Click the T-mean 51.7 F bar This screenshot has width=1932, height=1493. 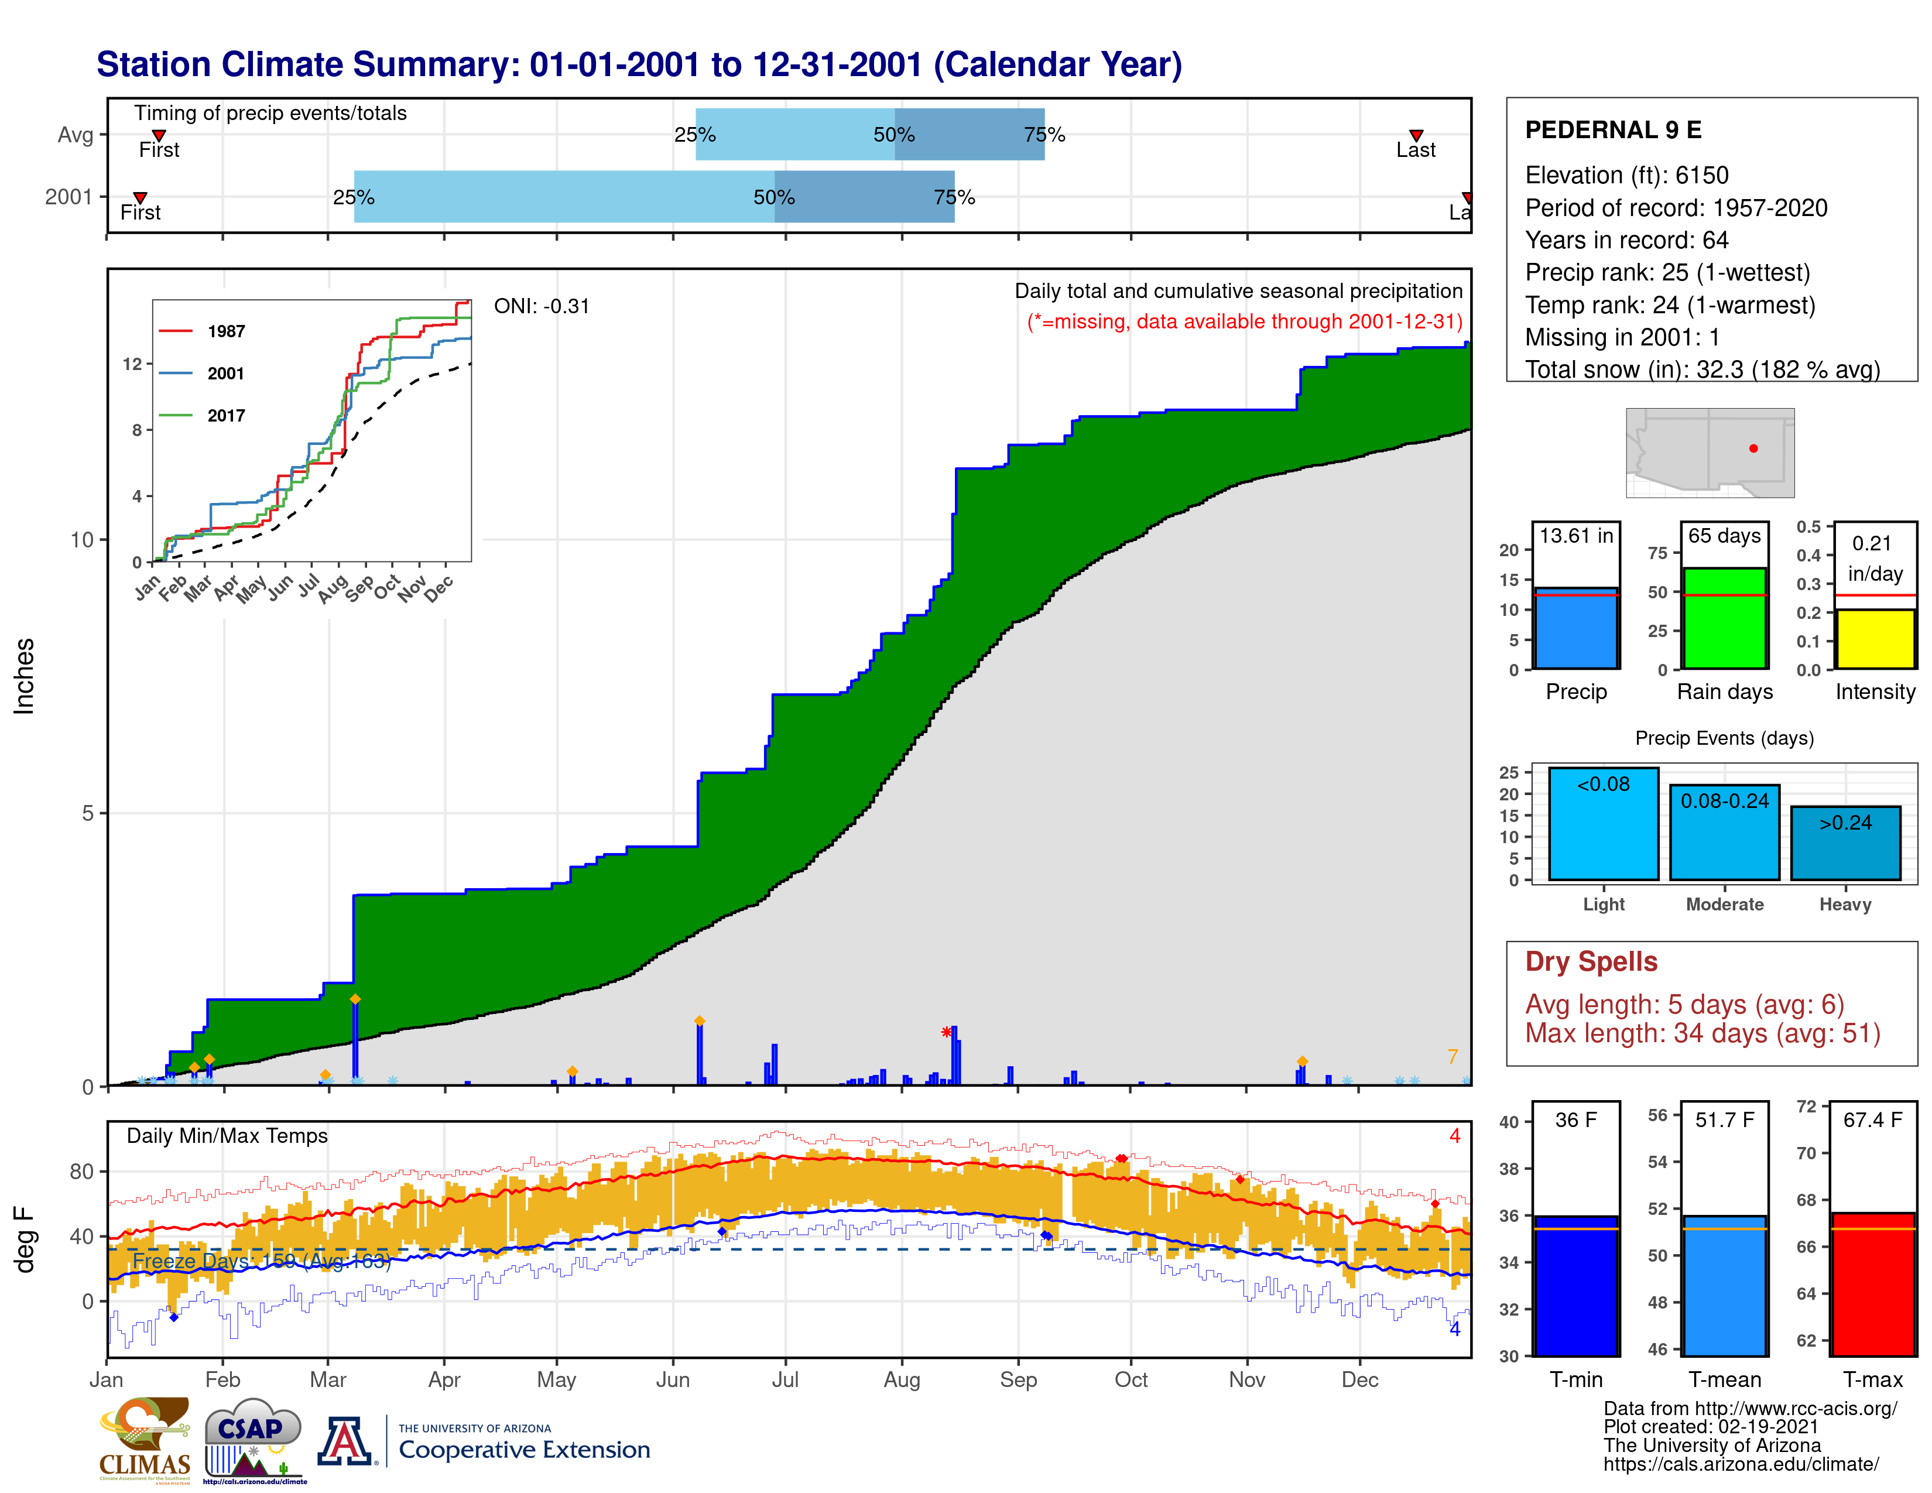[x=1724, y=1285]
